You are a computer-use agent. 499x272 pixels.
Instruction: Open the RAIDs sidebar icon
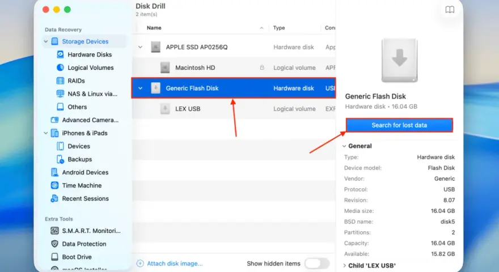[60, 80]
